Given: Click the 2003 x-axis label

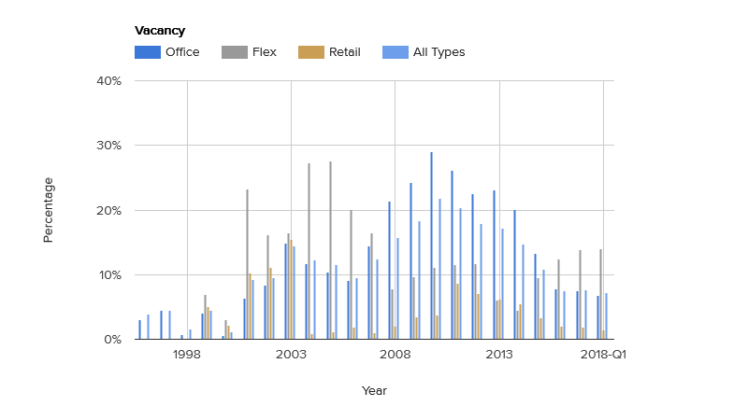Looking at the screenshot, I should (x=291, y=356).
